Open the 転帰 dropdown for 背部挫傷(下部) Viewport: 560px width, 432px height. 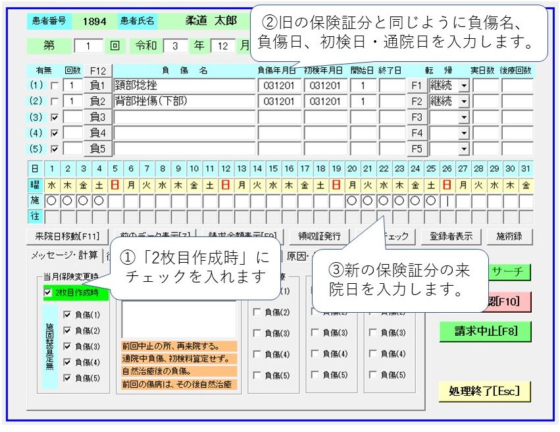463,101
